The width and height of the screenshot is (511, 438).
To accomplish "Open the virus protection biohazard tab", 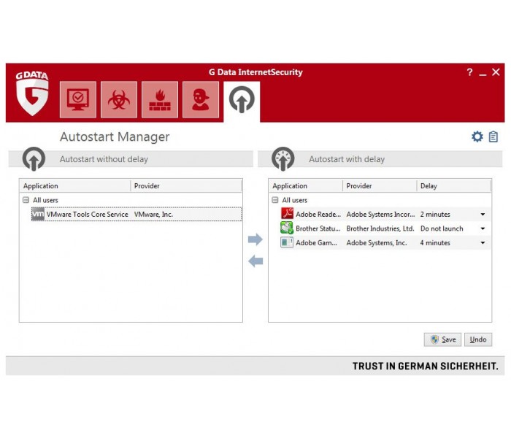I will (x=119, y=99).
